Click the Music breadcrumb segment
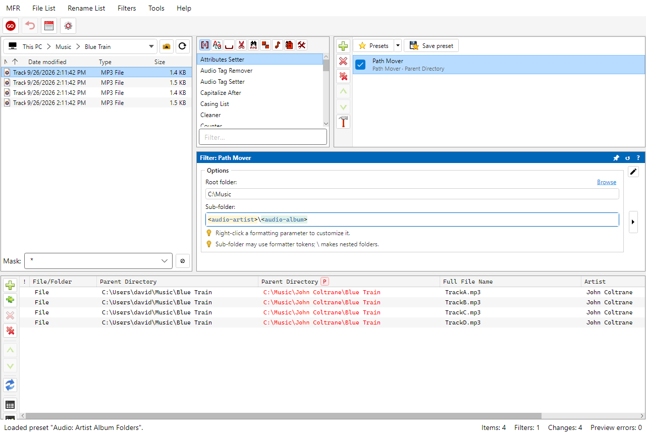This screenshot has width=646, height=434. pos(63,47)
